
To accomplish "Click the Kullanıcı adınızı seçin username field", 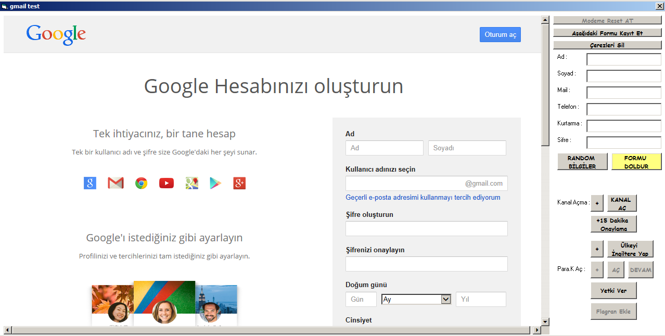I will [427, 183].
